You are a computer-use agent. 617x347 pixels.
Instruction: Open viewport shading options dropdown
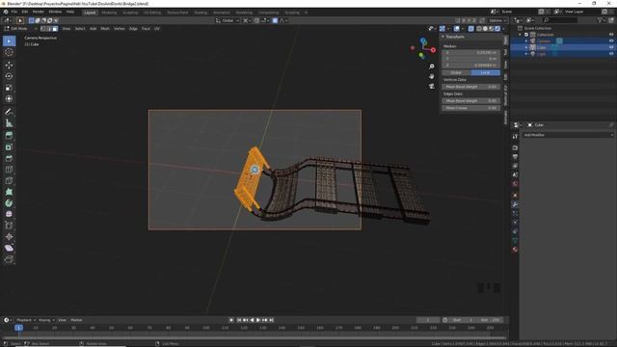tap(503, 29)
